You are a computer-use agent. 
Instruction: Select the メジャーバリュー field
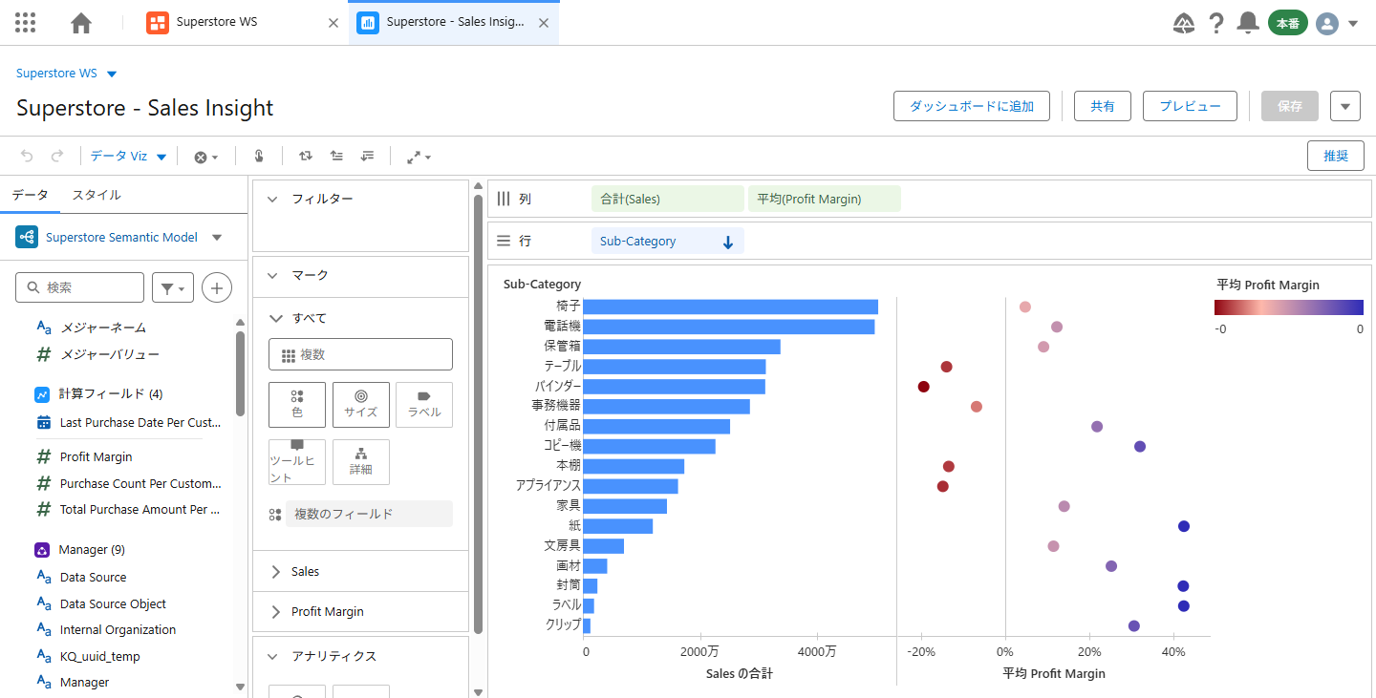110,354
